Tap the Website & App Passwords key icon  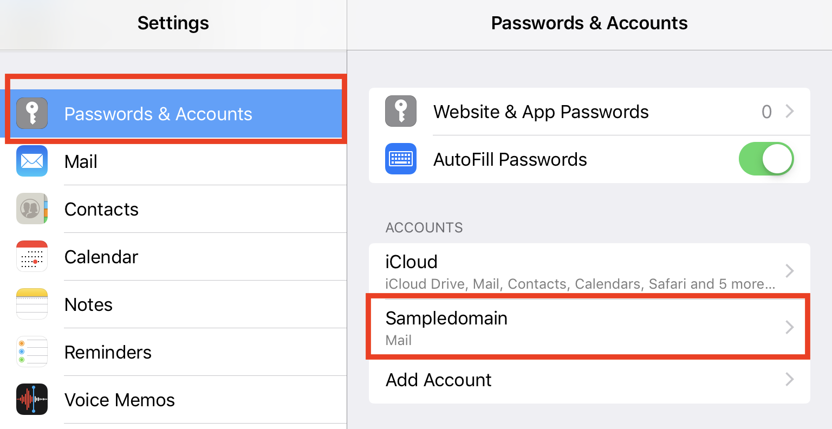(401, 111)
